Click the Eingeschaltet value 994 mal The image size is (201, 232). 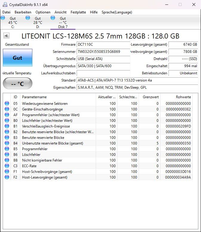[183, 66]
